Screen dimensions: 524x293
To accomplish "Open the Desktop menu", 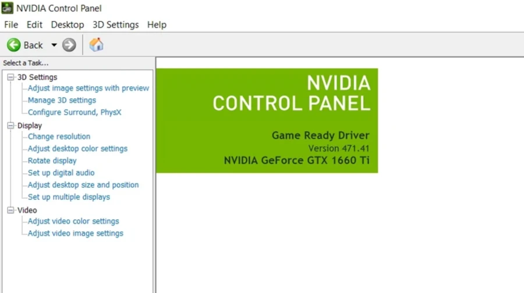I will click(68, 24).
